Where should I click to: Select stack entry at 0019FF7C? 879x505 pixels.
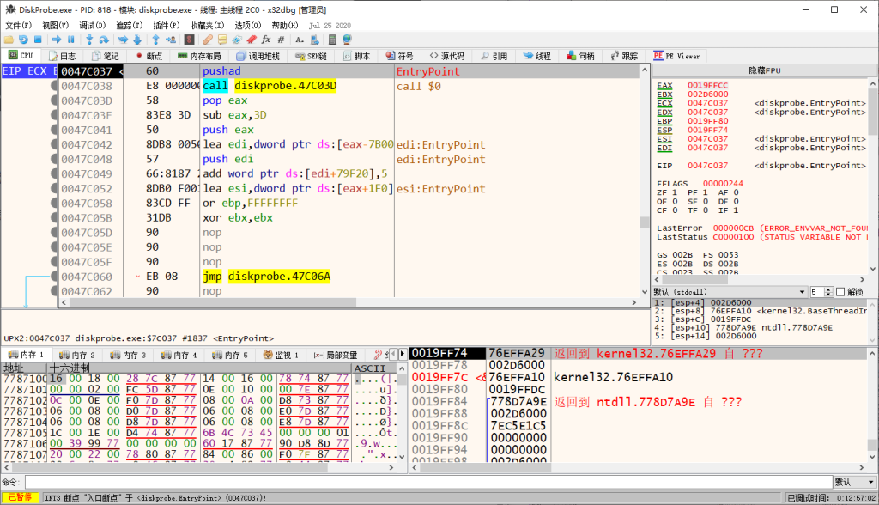639,377
